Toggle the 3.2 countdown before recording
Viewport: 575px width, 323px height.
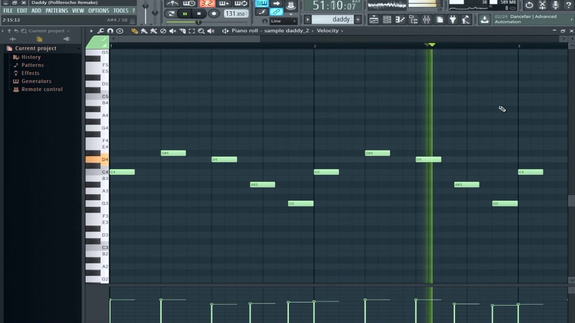pyautogui.click(x=207, y=4)
